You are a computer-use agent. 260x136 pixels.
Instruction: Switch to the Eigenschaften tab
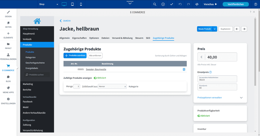[x=79, y=38]
